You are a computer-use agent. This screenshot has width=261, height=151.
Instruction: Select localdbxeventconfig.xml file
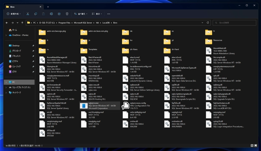pos(137,69)
